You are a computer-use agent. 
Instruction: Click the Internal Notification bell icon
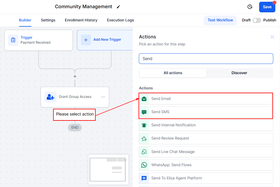[x=144, y=125]
